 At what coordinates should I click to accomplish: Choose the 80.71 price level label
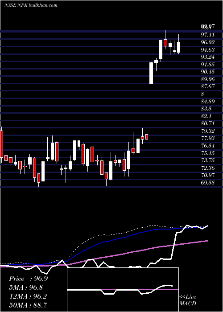(x=208, y=123)
